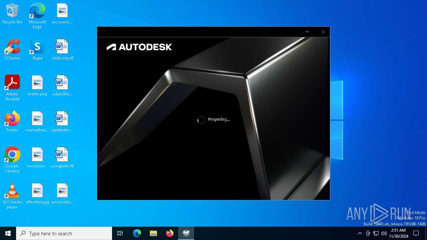Screen dimensions: 427x240
Task: Open the volume control tray icon
Action: (x=384, y=233)
